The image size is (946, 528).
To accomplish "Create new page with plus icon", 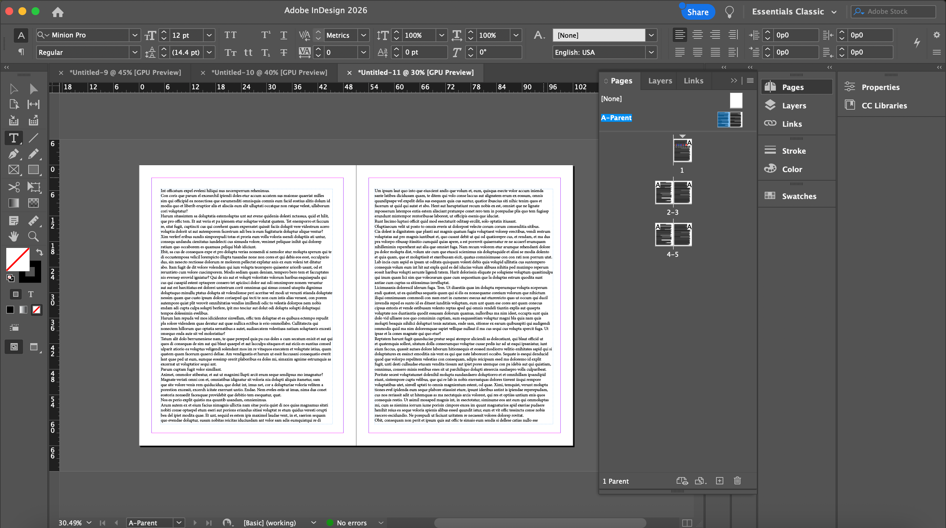I will click(719, 481).
